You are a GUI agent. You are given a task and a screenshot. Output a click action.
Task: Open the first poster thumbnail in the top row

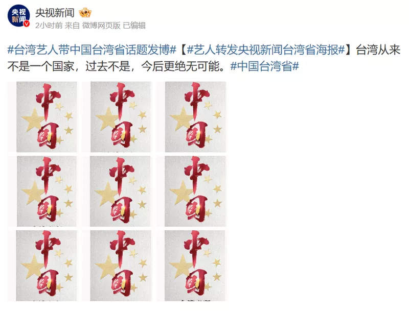42,117
